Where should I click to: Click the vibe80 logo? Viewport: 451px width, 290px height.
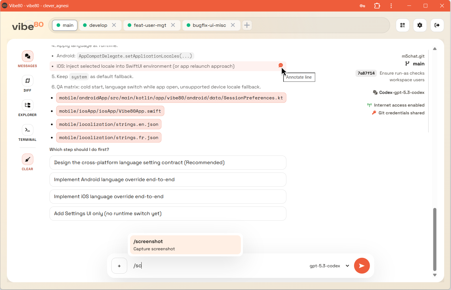coord(28,26)
